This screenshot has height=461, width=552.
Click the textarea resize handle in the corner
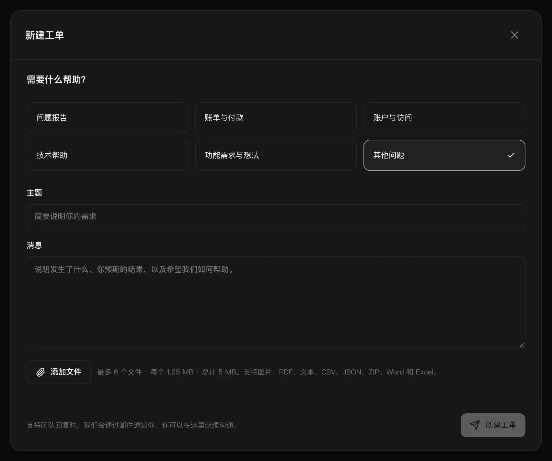coord(521,345)
